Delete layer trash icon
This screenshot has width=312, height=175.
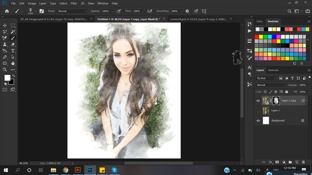pos(303,162)
